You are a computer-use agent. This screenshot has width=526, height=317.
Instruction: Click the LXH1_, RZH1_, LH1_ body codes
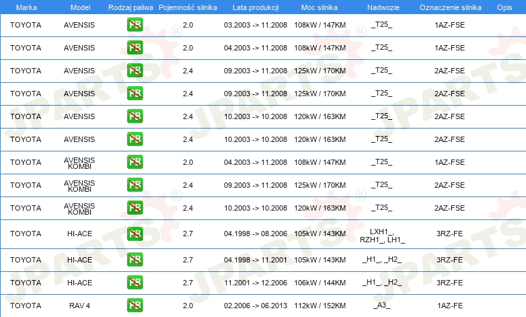tap(382, 236)
